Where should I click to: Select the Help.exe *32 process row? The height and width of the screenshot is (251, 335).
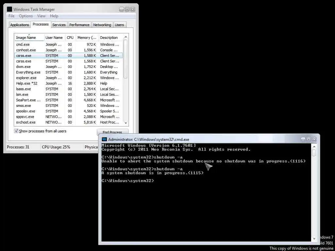click(x=69, y=83)
